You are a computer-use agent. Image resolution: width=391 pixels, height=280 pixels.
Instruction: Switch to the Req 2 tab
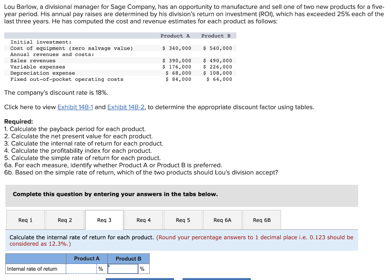click(x=65, y=219)
